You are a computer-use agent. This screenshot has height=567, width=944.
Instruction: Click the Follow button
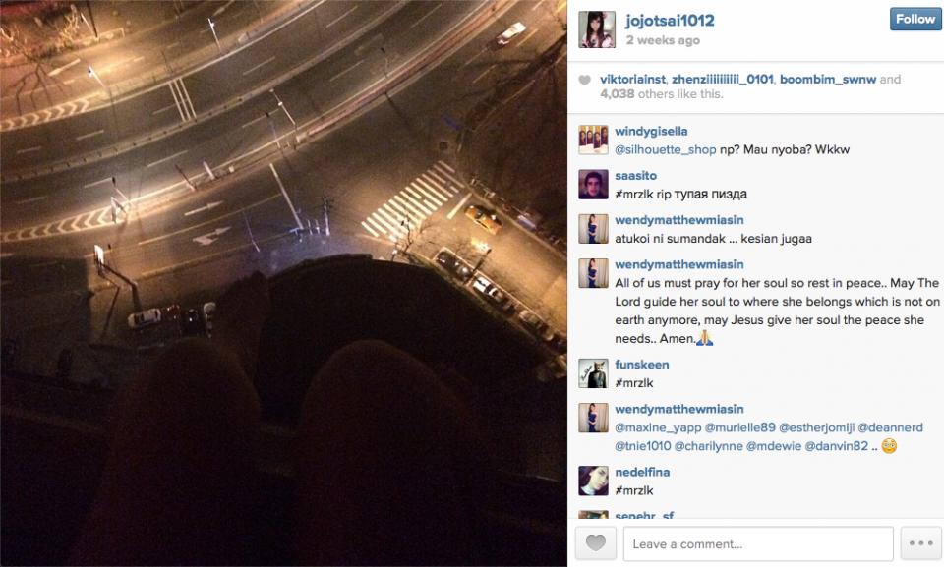click(915, 20)
